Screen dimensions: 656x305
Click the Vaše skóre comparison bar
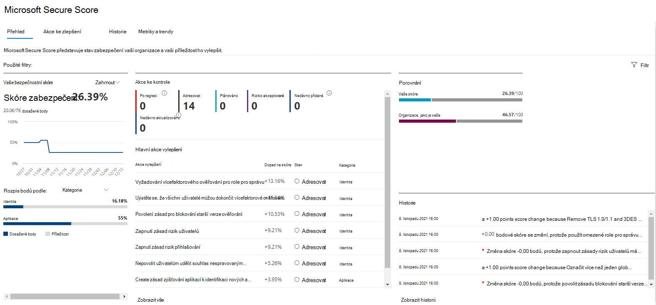click(460, 100)
